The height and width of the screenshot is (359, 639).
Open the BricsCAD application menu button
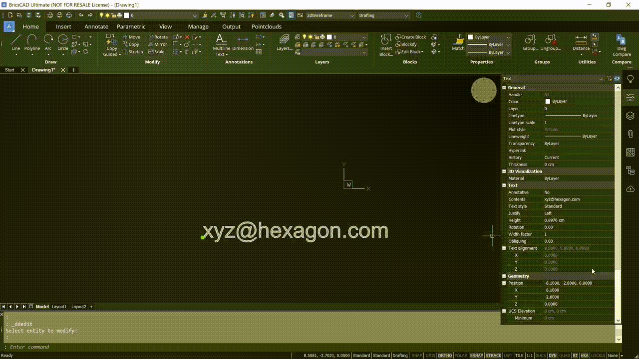9,26
